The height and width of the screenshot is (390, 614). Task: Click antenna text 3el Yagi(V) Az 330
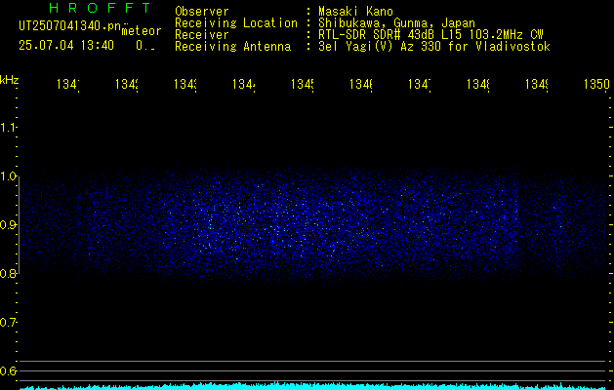[x=381, y=47]
